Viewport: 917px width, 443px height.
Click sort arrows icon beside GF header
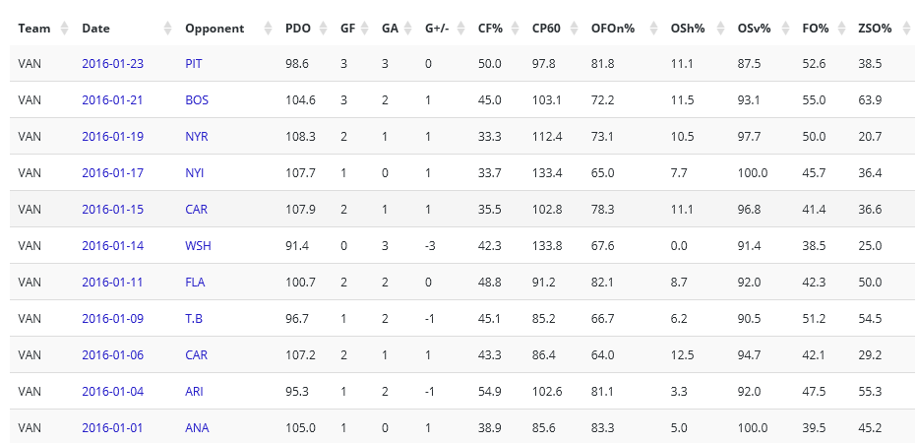[365, 29]
